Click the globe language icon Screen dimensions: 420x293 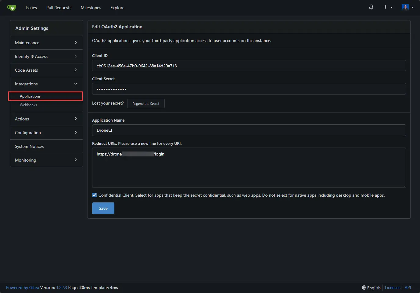(364, 288)
